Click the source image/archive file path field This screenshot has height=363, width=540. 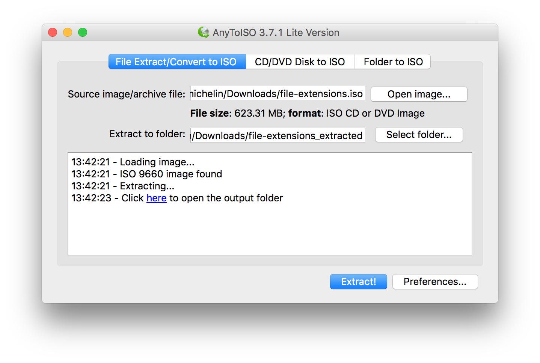(278, 93)
